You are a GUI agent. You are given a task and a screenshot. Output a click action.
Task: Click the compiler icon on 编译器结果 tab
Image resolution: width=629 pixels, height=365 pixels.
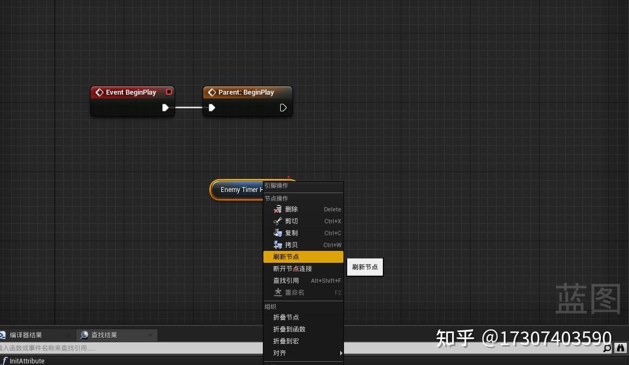coord(4,334)
